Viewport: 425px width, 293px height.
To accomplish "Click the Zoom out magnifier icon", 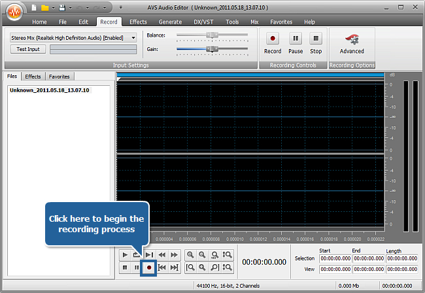I will click(202, 255).
